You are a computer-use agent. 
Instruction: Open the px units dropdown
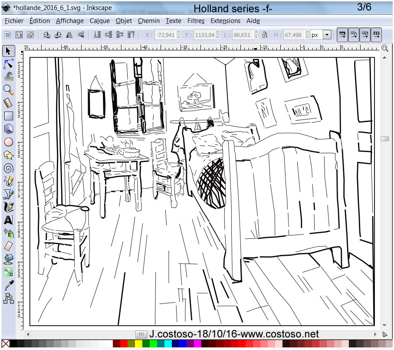[x=327, y=35]
